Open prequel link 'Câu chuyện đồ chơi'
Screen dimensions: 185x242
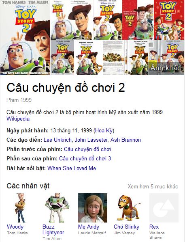(87, 149)
